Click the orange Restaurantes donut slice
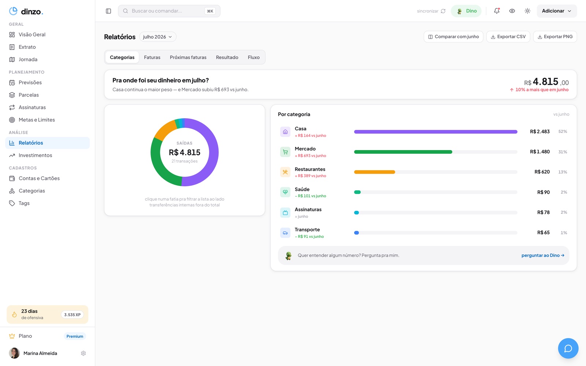The image size is (586, 366). click(x=165, y=130)
